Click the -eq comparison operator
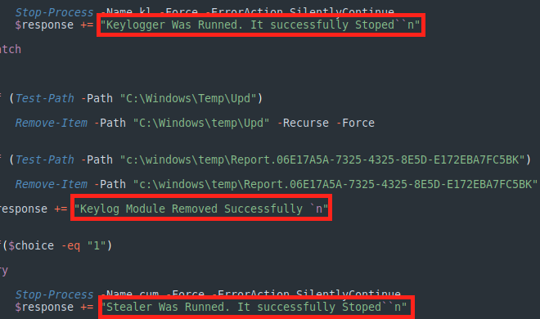540x319 pixels. tap(71, 245)
